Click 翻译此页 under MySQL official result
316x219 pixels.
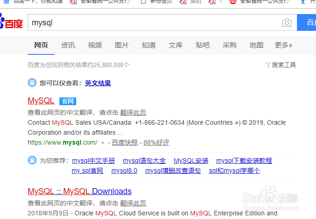pyautogui.click(x=133, y=112)
